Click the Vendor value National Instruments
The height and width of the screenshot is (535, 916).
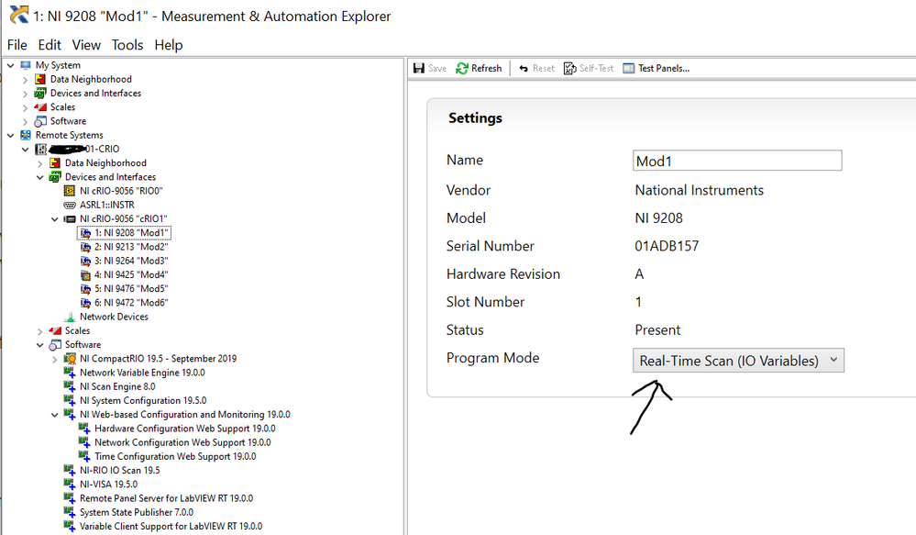pos(700,190)
